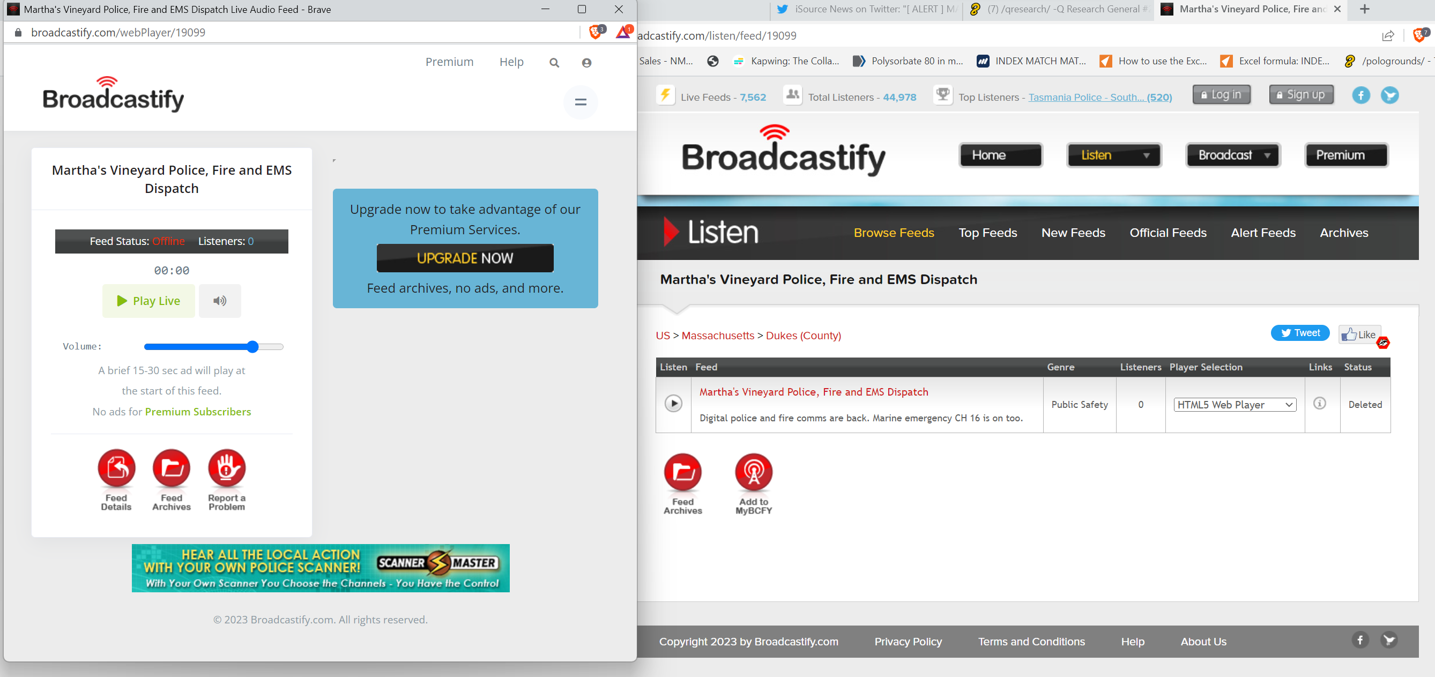This screenshot has height=677, width=1435.
Task: Open Feed Details in the web player
Action: pos(116,480)
